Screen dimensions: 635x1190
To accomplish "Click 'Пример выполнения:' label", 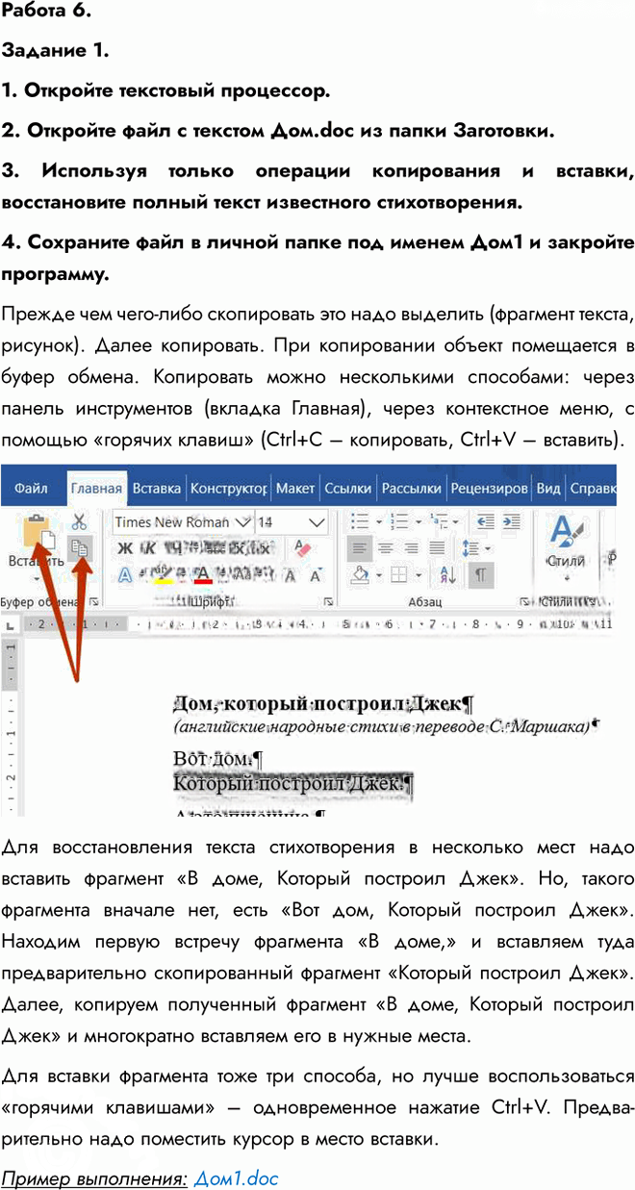I will [95, 1177].
